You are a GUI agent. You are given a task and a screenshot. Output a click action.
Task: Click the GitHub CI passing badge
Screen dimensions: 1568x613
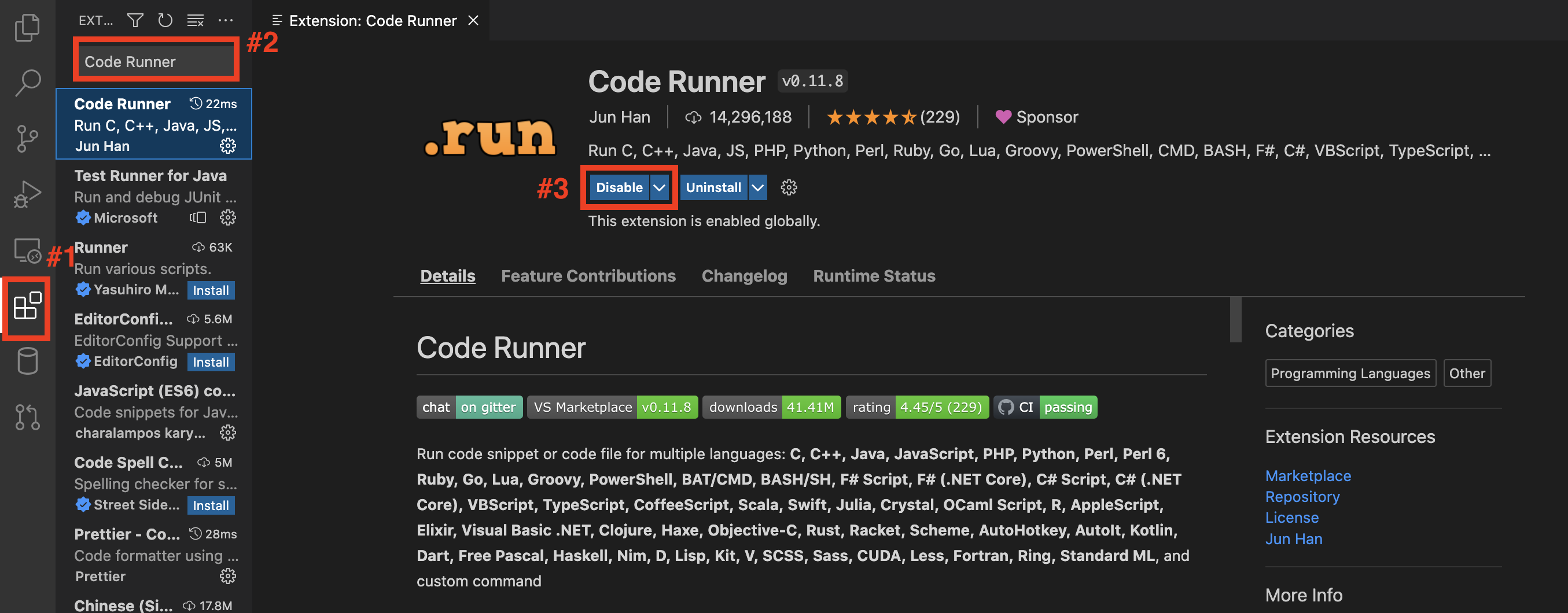click(1045, 407)
